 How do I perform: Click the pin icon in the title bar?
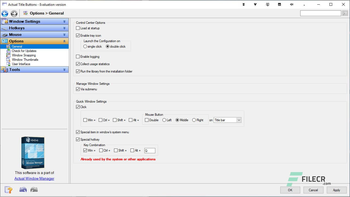(x=291, y=4)
